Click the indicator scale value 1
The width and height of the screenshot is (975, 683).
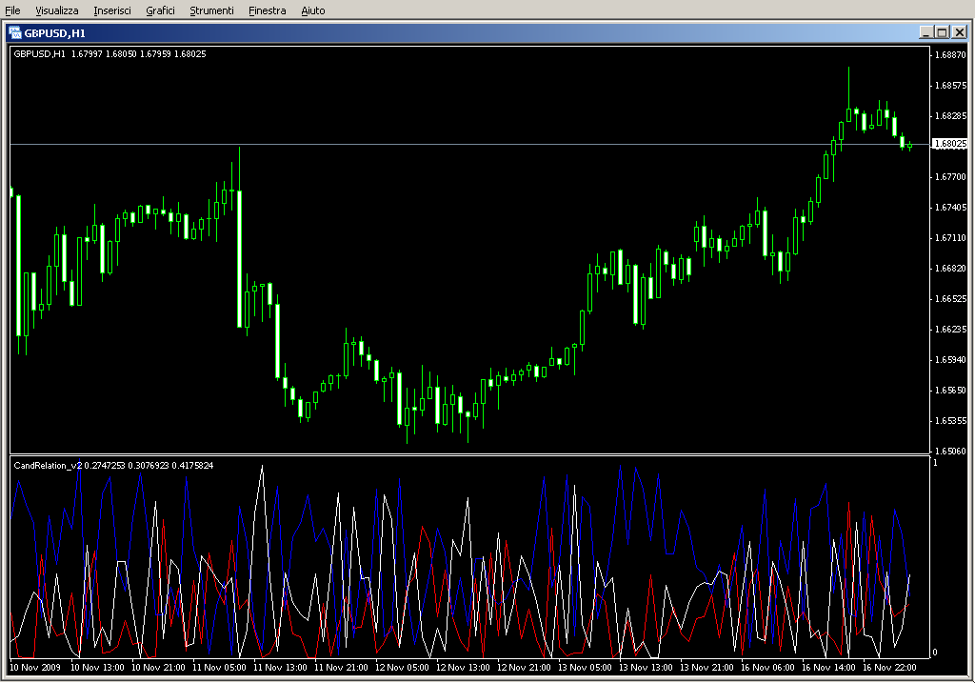[935, 463]
